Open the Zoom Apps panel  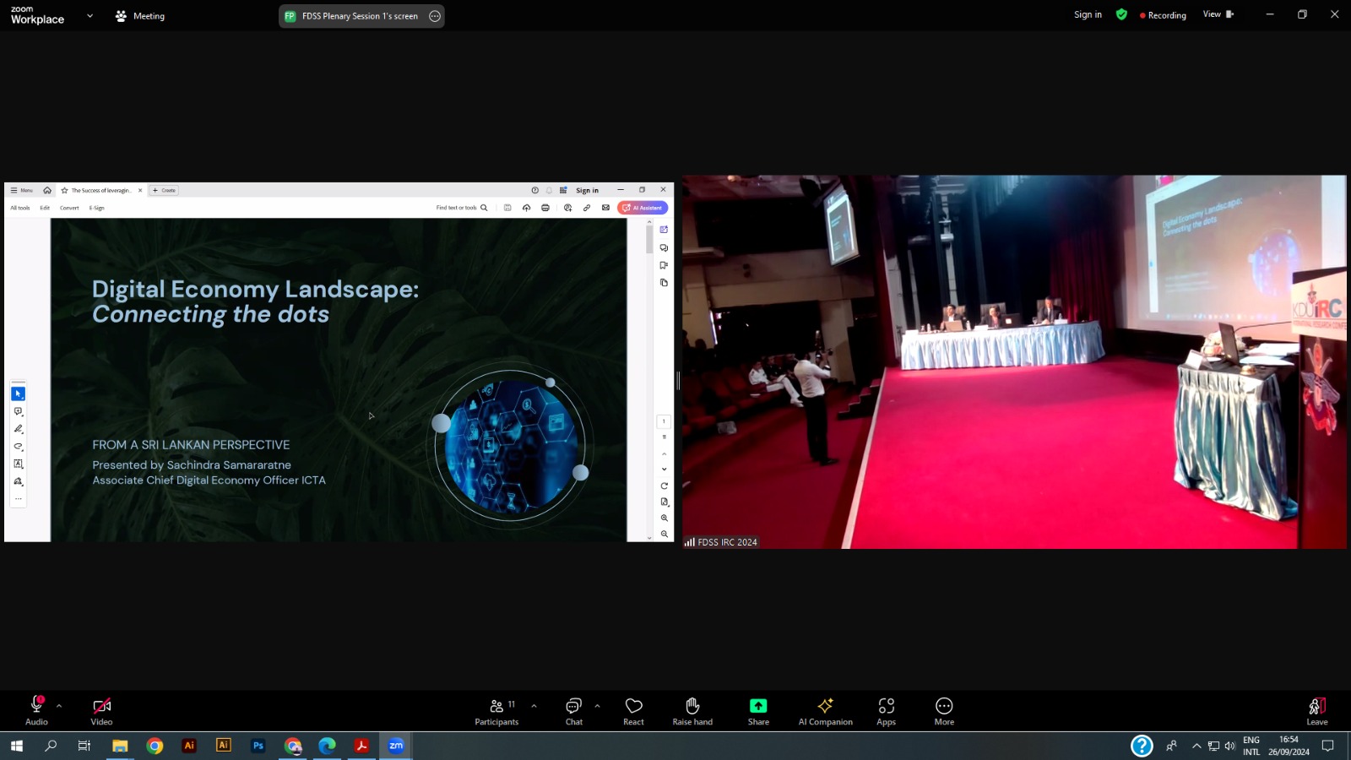(x=886, y=710)
